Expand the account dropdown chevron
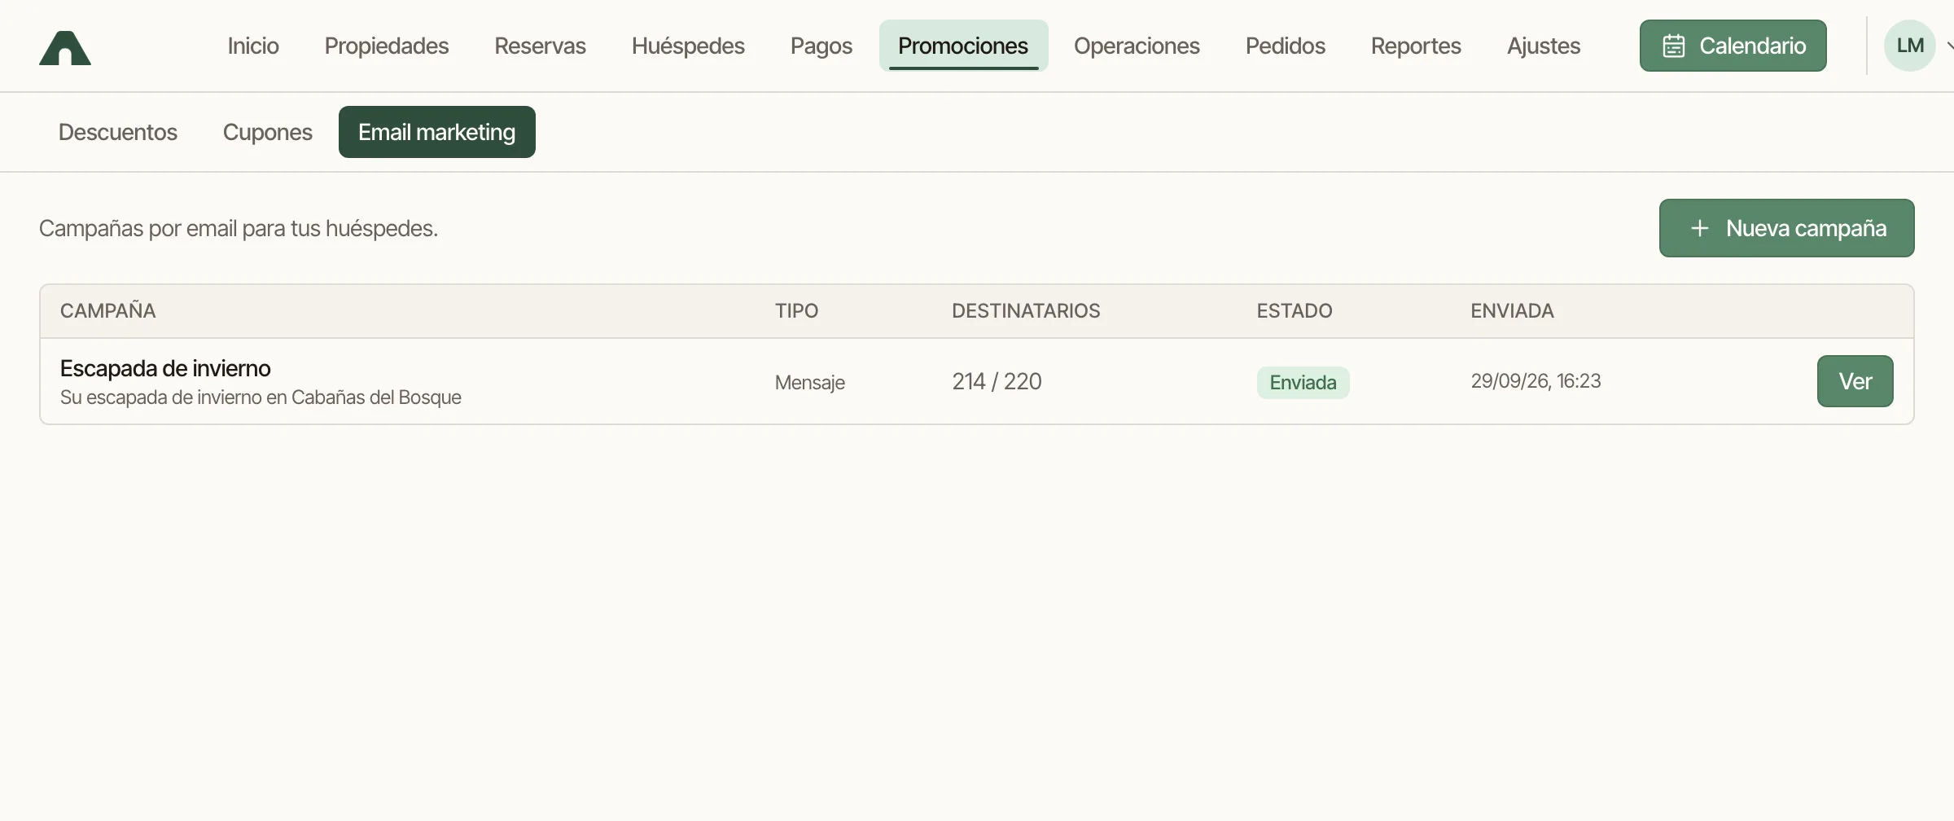The width and height of the screenshot is (1954, 821). tap(1949, 46)
